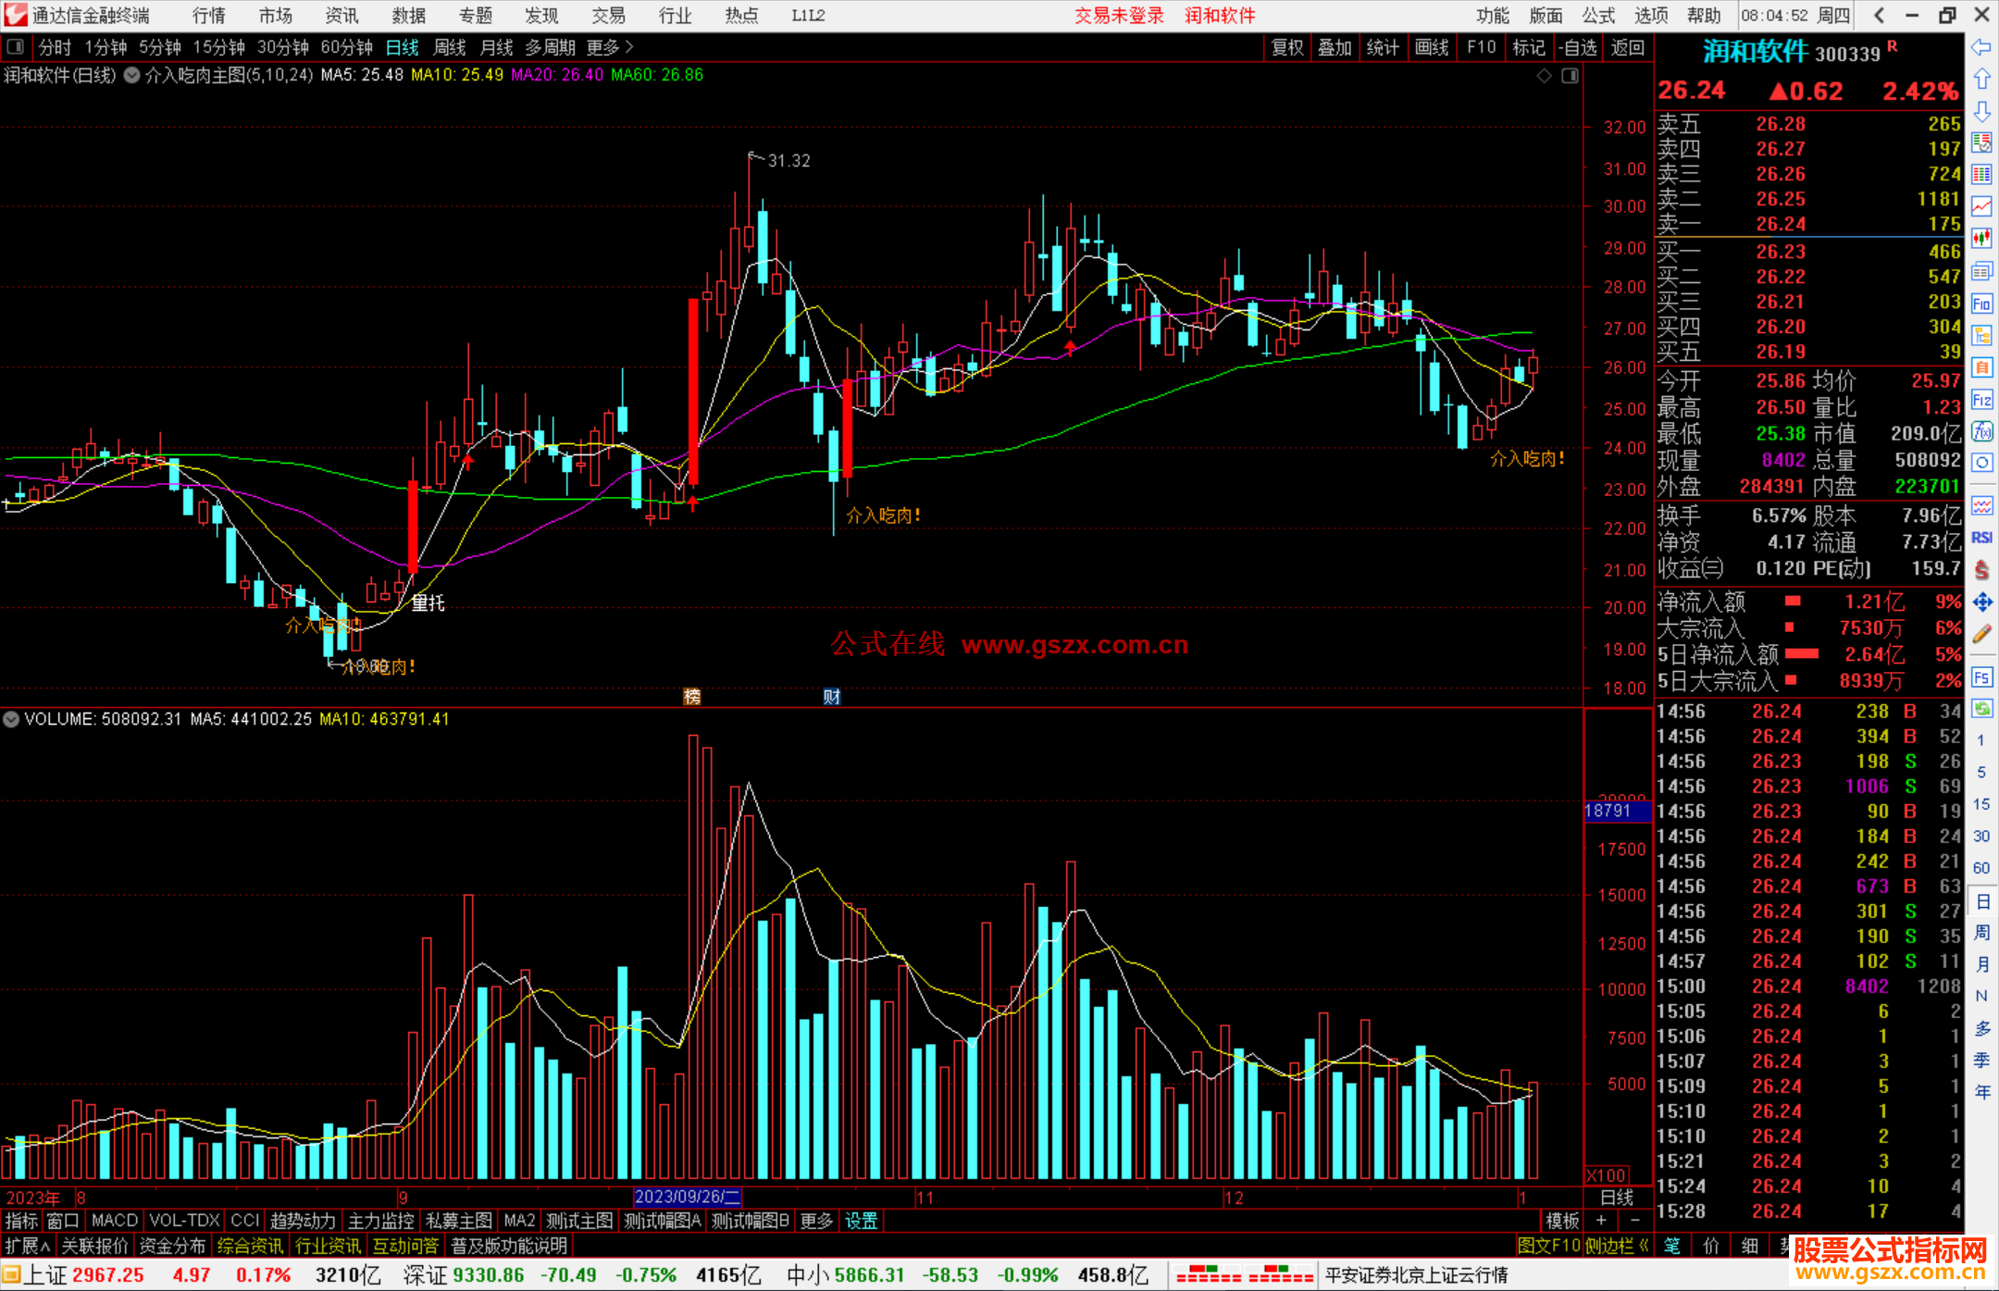Click the back arrow icon in sidebar
1999x1291 pixels.
click(1981, 47)
